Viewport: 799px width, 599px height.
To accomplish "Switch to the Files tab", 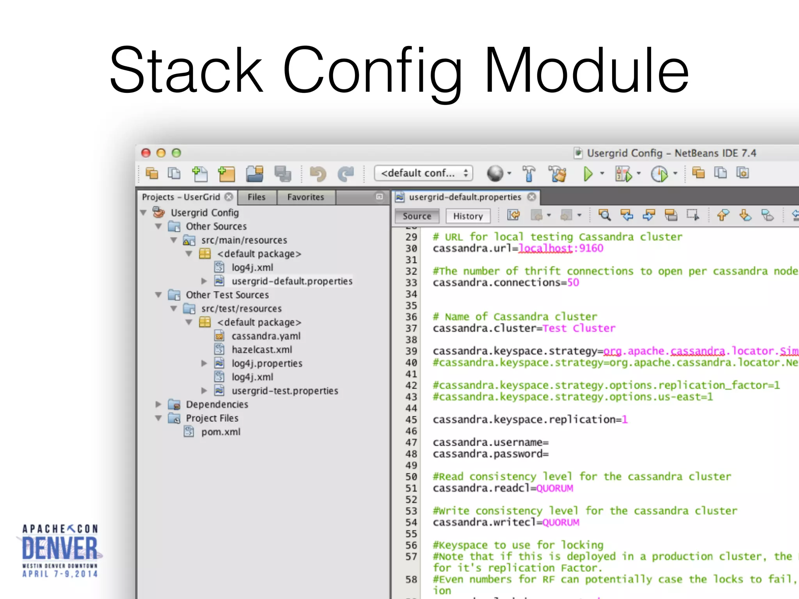I will (256, 197).
